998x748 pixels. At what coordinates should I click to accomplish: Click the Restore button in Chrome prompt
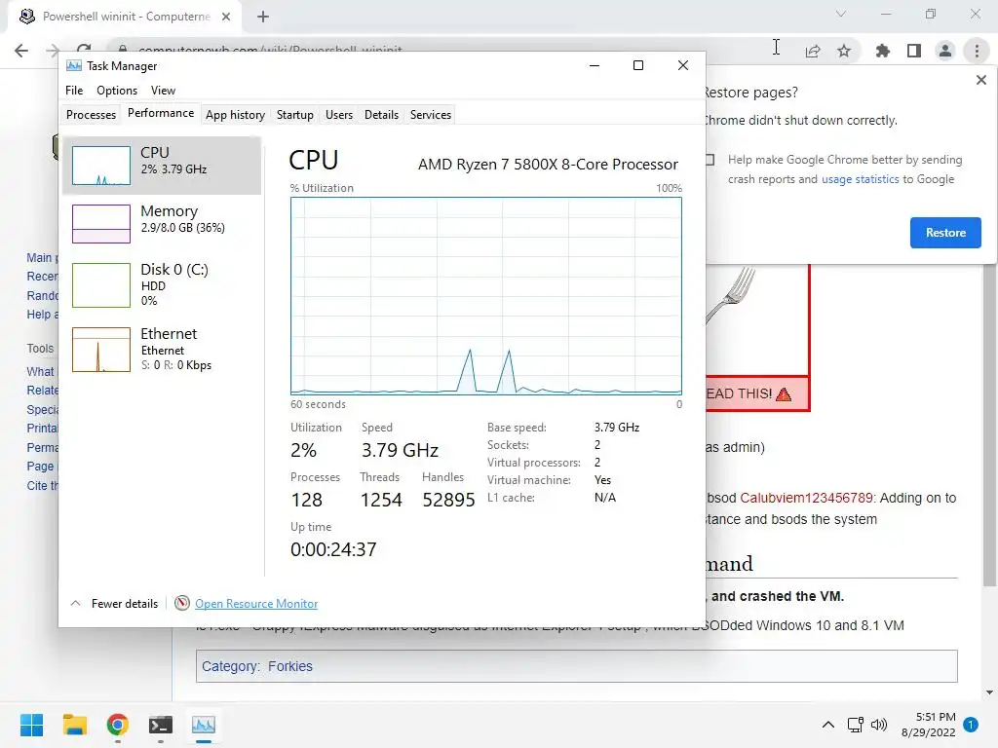[945, 233]
